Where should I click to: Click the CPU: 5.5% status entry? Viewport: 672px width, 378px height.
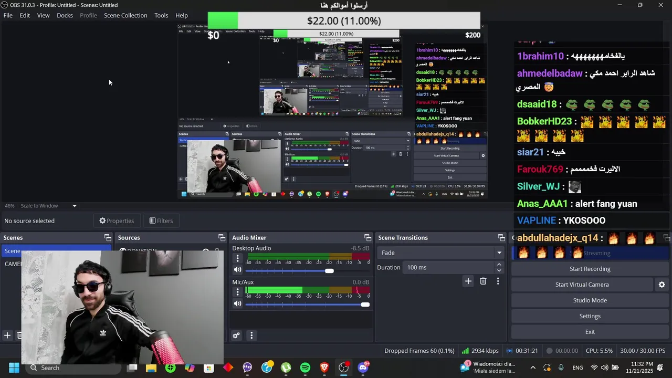tap(599, 351)
